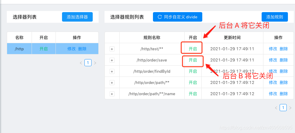Go to the selector list's next page
Screen dimensions: 295x133
tap(95, 63)
